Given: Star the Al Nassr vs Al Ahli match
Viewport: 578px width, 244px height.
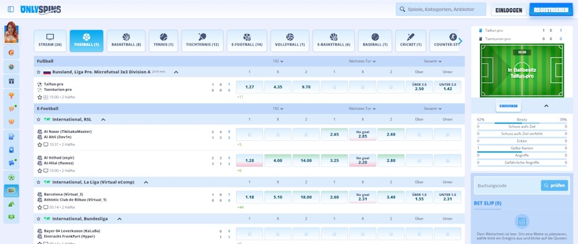Looking at the screenshot, I should point(39,145).
